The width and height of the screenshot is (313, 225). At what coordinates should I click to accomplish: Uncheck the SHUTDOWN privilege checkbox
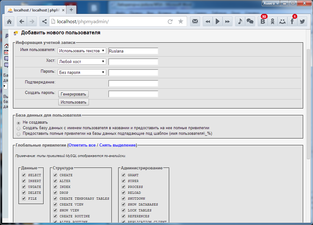click(123, 198)
